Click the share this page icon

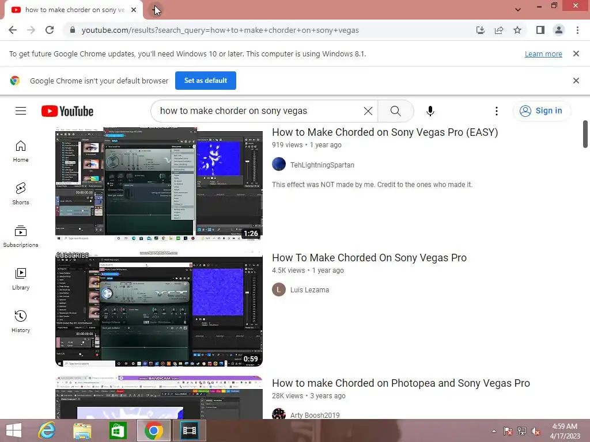(x=499, y=30)
